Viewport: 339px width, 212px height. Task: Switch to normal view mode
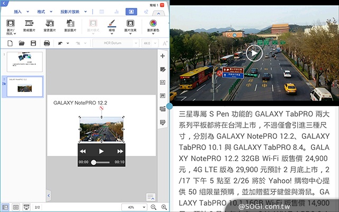5,207
